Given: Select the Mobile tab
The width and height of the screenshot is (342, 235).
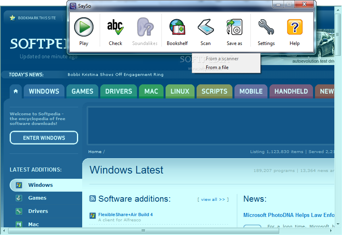Looking at the screenshot, I should (x=251, y=91).
